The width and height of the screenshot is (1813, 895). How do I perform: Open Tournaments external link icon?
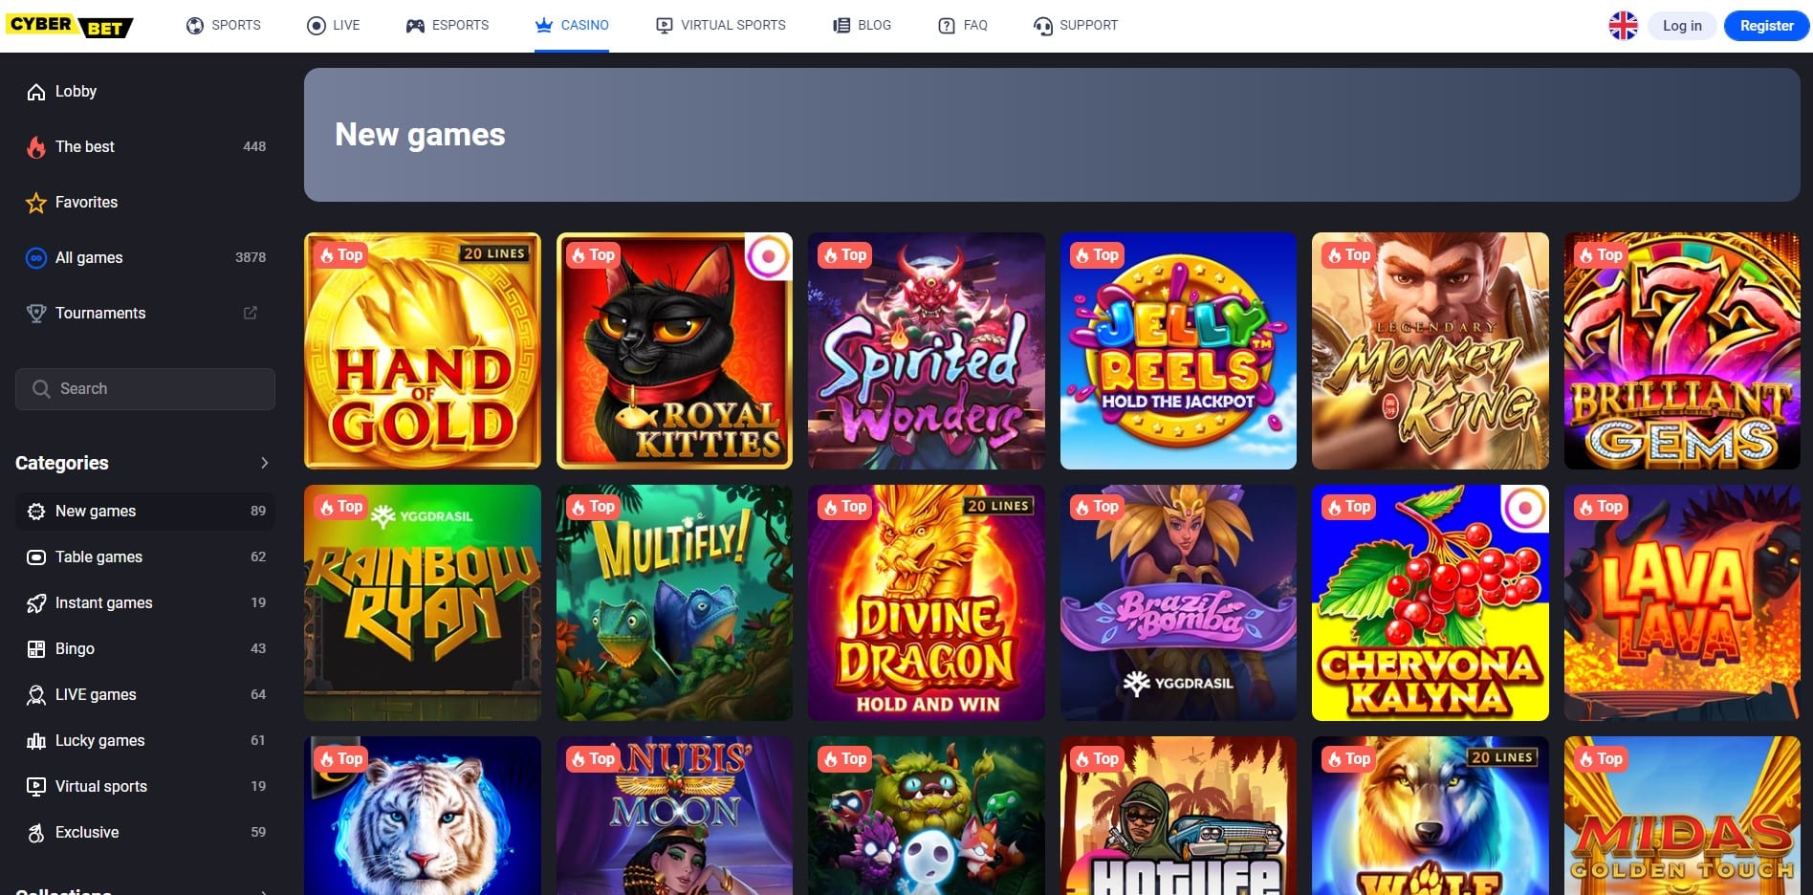pyautogui.click(x=251, y=313)
